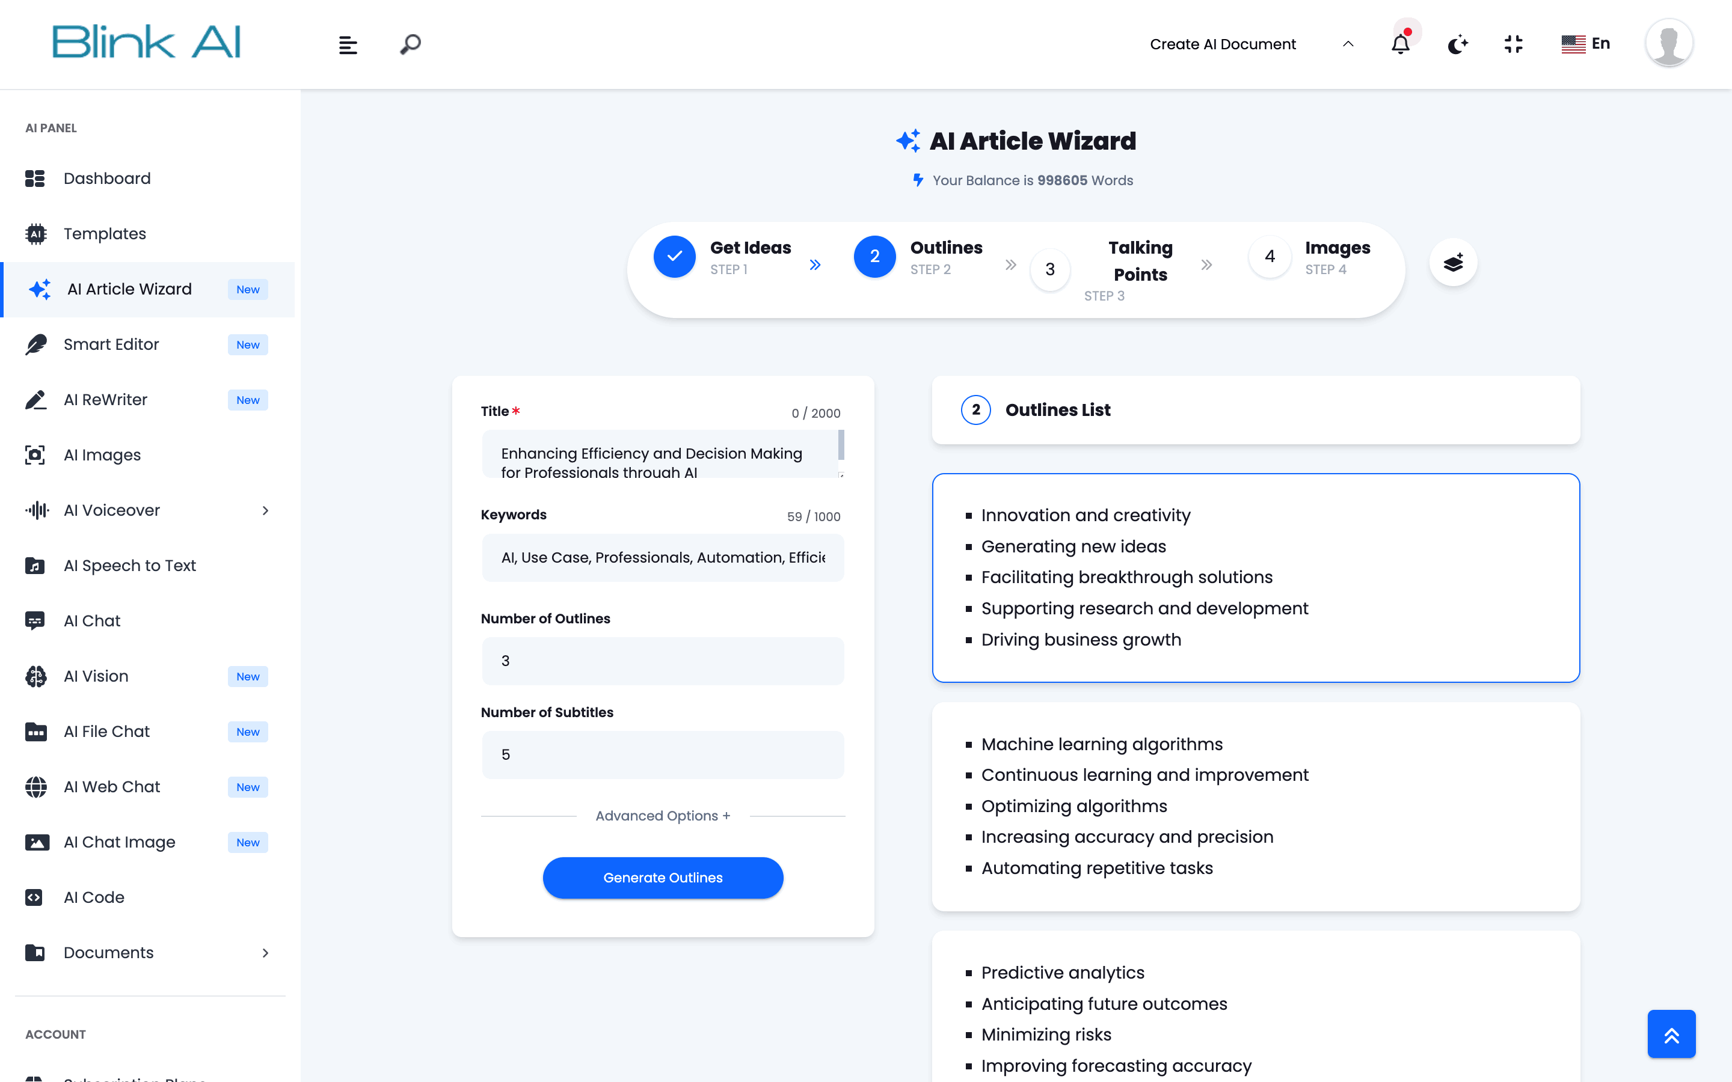
Task: Click the scroll-to-top double arrow button
Action: tap(1671, 1034)
